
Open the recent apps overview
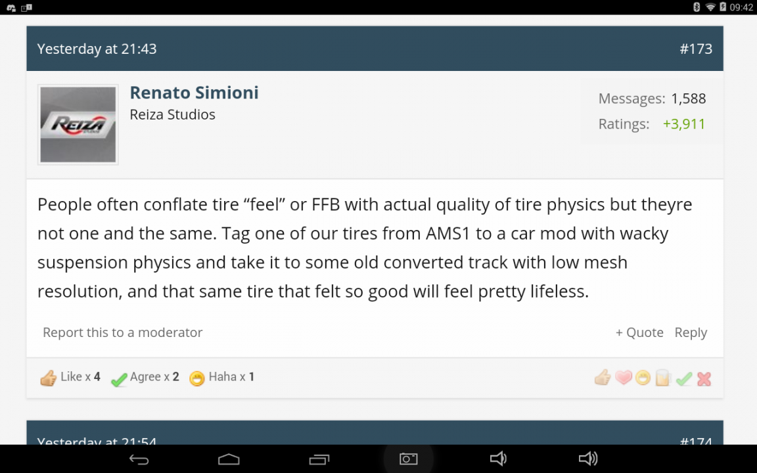(x=319, y=459)
